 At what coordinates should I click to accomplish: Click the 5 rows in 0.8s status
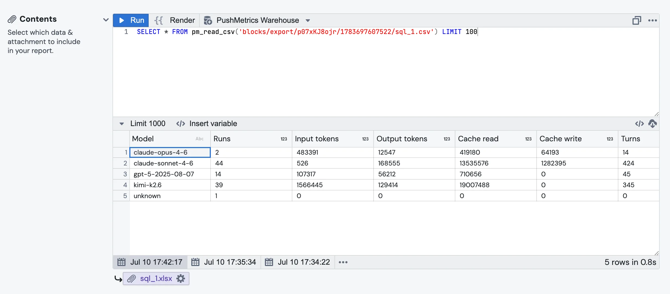pos(630,262)
